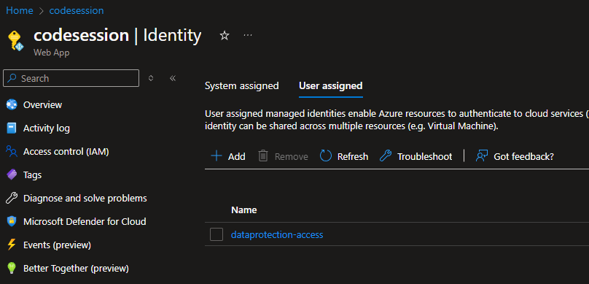Select the User assigned tab

tap(330, 85)
